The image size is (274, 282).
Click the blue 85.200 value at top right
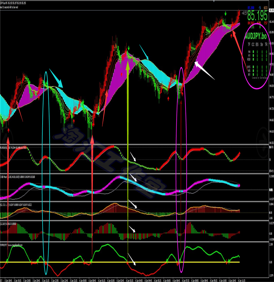coord(251,8)
